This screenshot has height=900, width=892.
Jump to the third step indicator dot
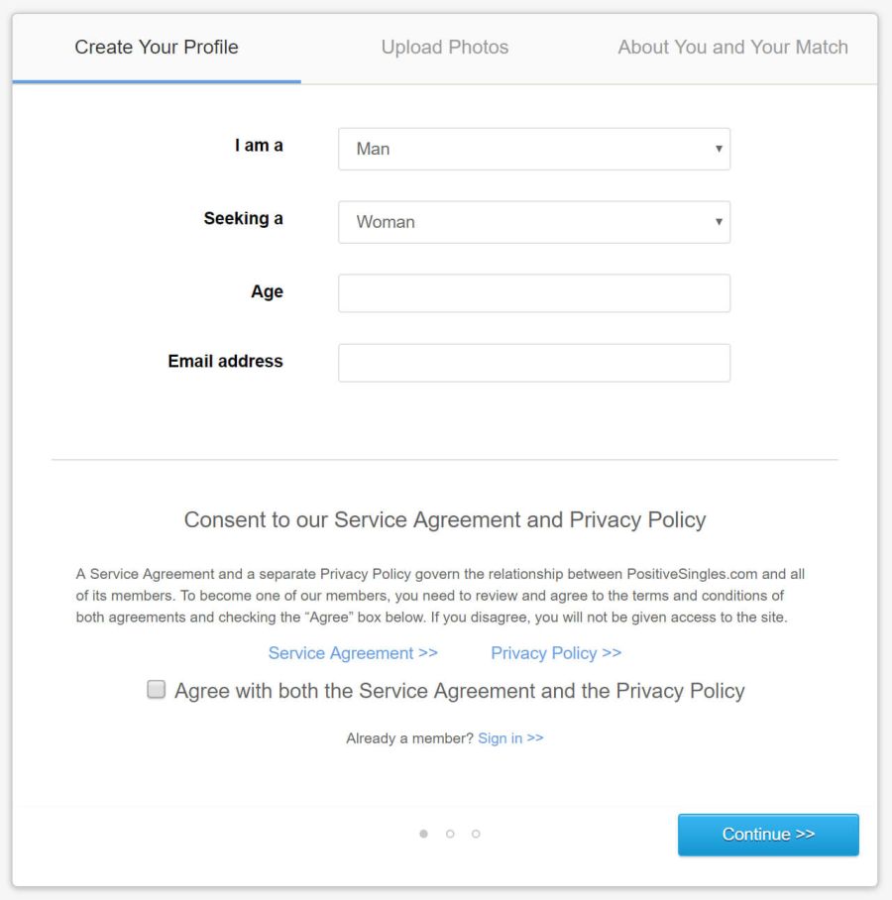[476, 834]
